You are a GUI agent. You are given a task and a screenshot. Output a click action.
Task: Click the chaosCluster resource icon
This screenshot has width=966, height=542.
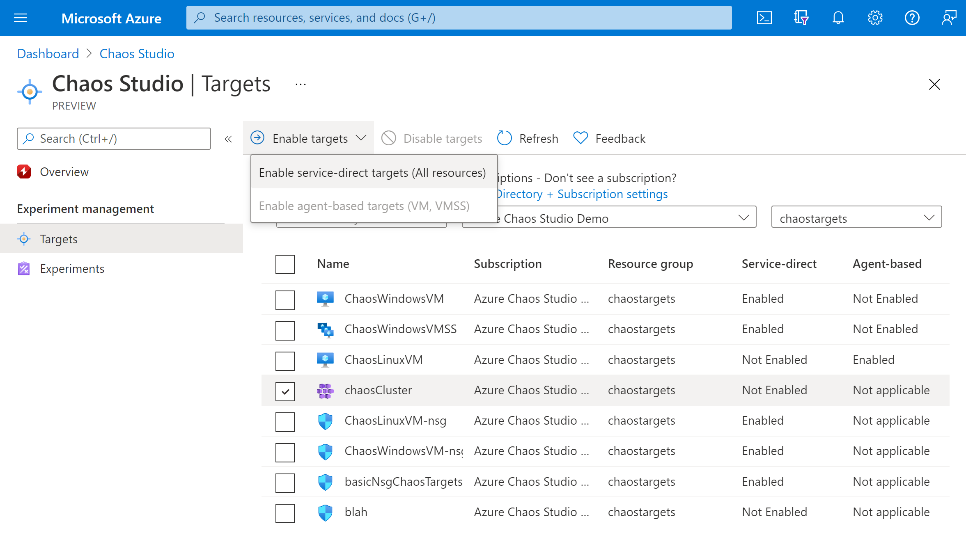pos(325,390)
